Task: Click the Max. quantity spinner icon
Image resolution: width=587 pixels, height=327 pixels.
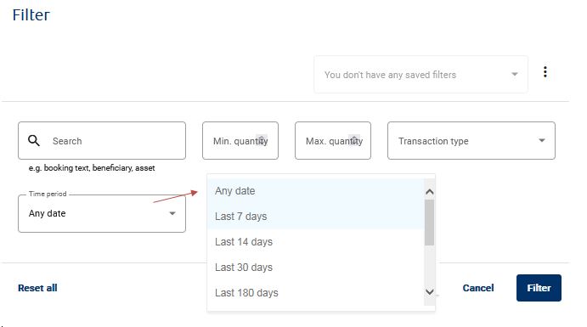Action: pos(354,140)
